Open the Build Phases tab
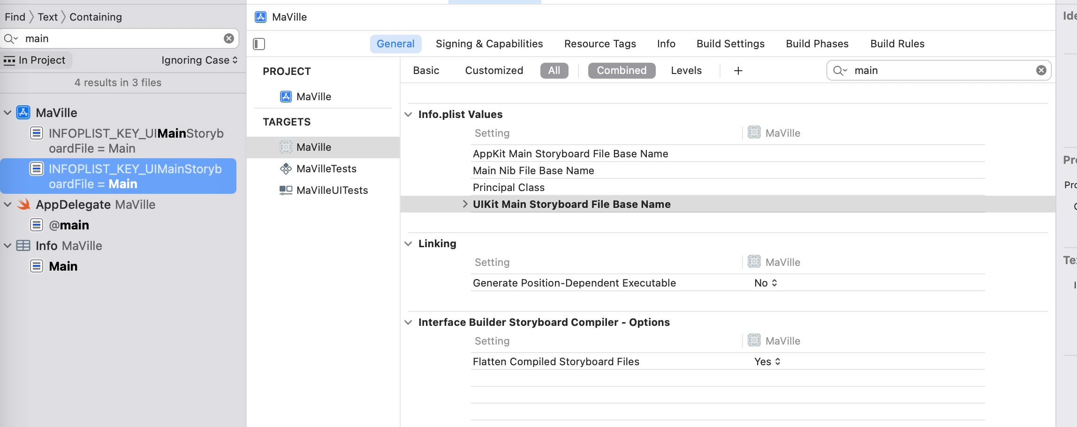The image size is (1077, 427). pos(817,44)
